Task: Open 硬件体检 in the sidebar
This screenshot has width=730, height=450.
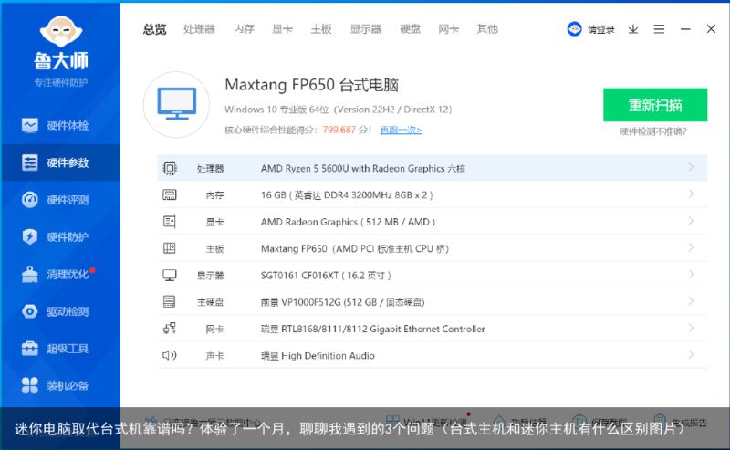Action: 59,125
